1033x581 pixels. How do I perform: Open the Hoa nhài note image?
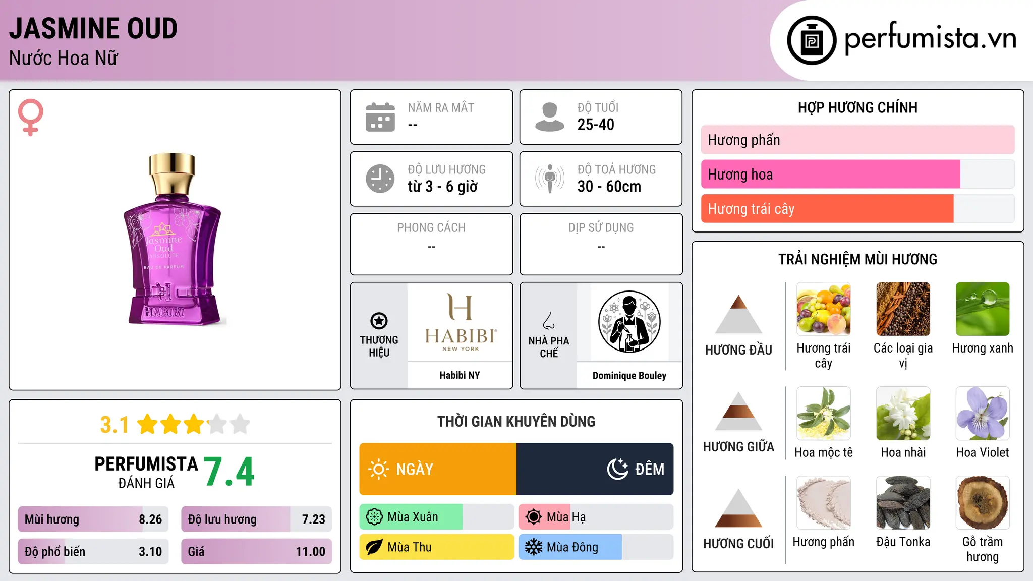coord(903,414)
